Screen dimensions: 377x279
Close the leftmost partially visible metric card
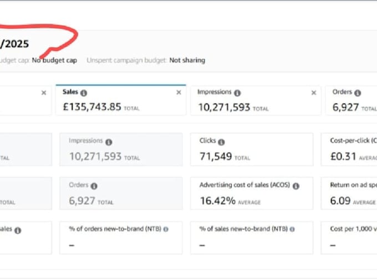[x=44, y=92]
